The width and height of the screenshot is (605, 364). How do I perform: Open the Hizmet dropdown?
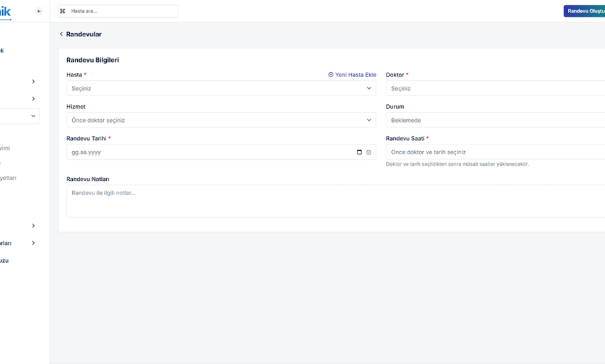pos(220,120)
